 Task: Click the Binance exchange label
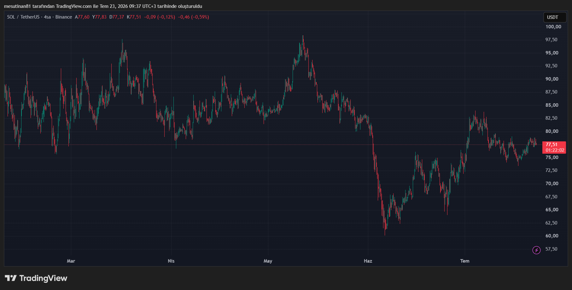pyautogui.click(x=64, y=17)
